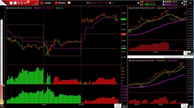This screenshot has height=108, width=194.
Task: Open the 345 period selector on main chart
Action: [x=124, y=107]
